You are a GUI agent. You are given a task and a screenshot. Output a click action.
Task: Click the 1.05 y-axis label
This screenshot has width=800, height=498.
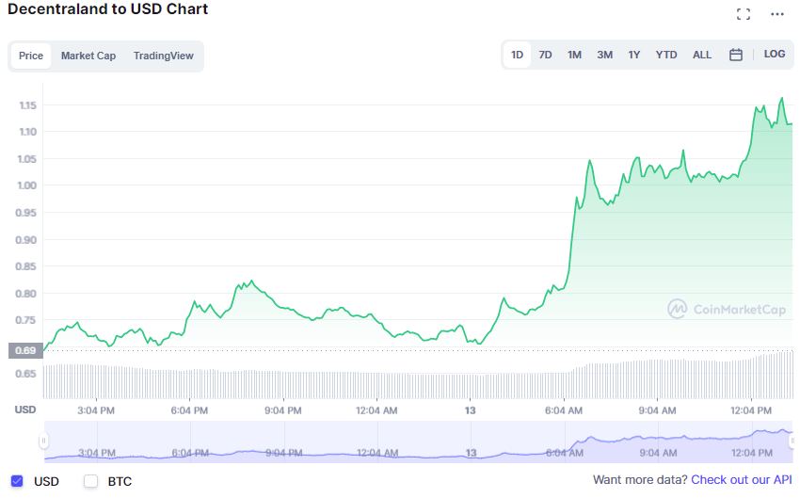pos(27,159)
